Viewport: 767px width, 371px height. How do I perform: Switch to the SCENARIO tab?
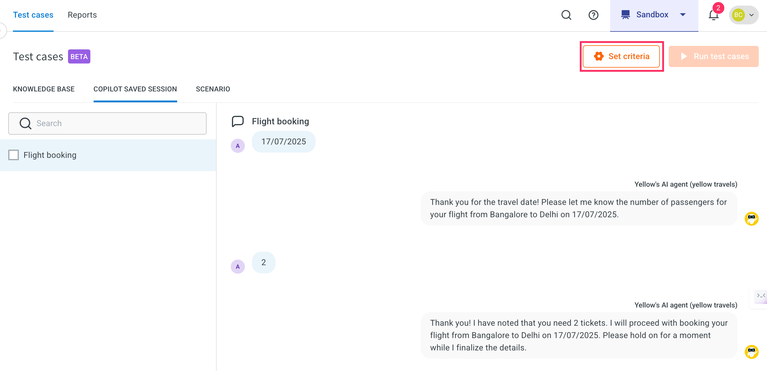213,89
